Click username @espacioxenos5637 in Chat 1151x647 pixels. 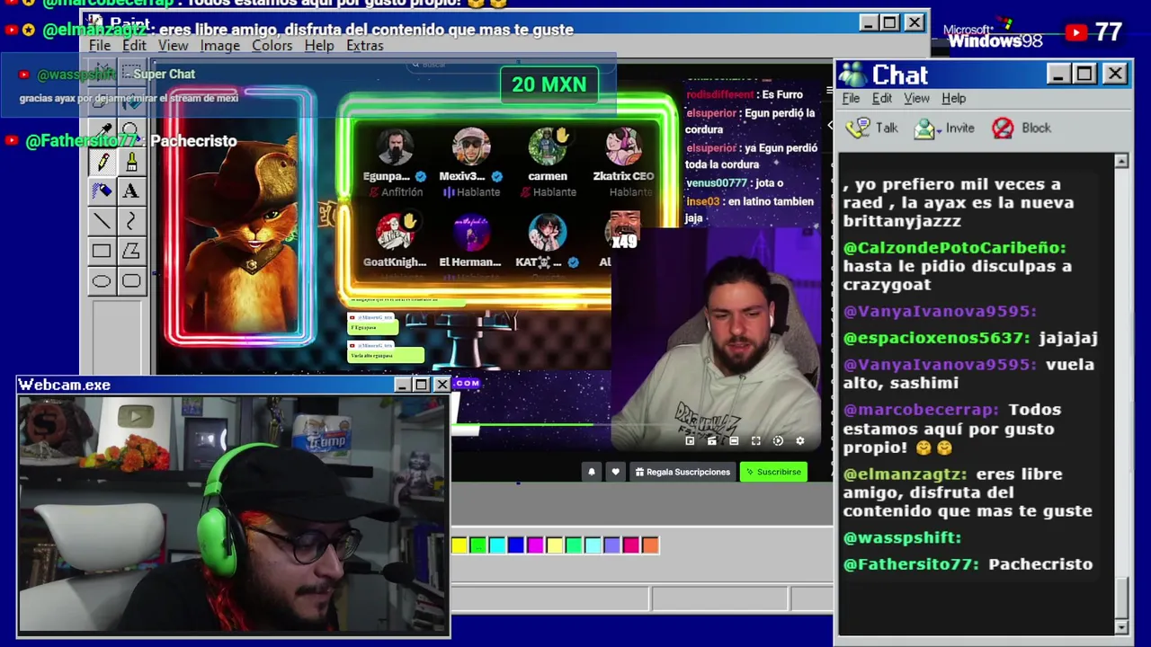pos(936,338)
